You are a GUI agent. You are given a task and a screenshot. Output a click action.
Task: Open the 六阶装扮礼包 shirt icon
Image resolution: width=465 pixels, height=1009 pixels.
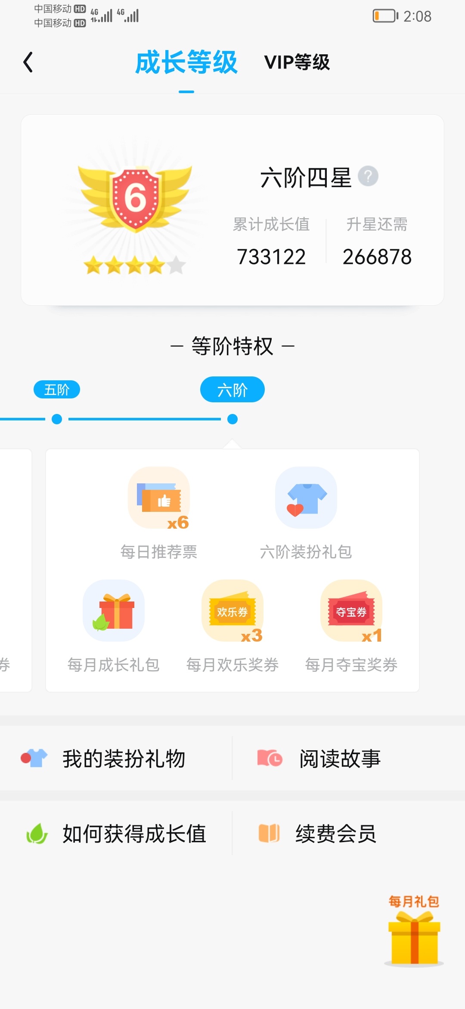[306, 498]
